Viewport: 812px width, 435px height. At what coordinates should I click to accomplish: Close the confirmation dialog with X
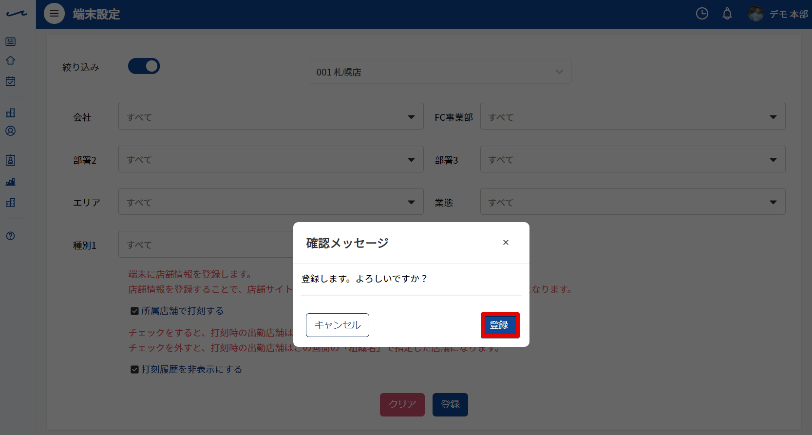tap(506, 242)
